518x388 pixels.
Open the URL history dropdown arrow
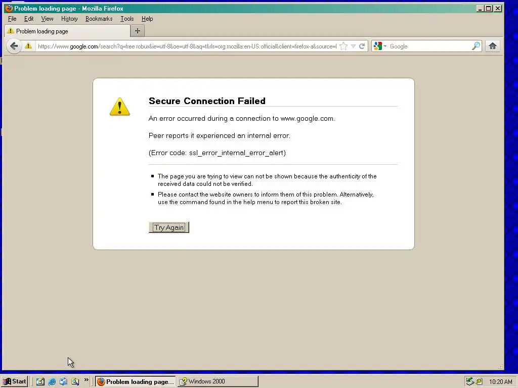(353, 46)
